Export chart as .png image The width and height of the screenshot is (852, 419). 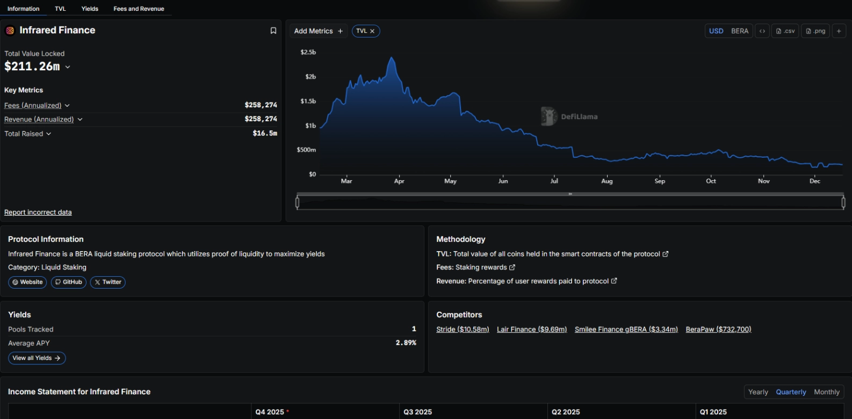(815, 31)
